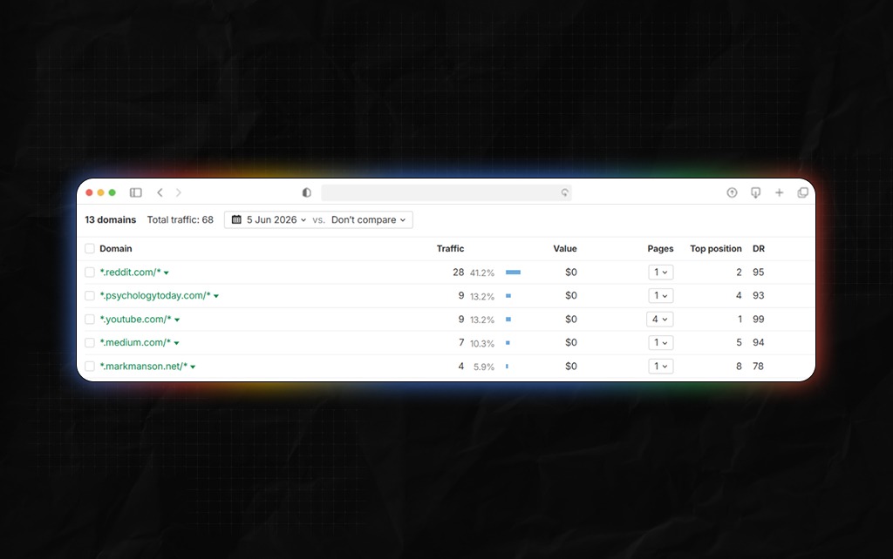The image size is (893, 559).
Task: Expand pages dropdown for psychologytoday.com row
Action: pos(661,296)
